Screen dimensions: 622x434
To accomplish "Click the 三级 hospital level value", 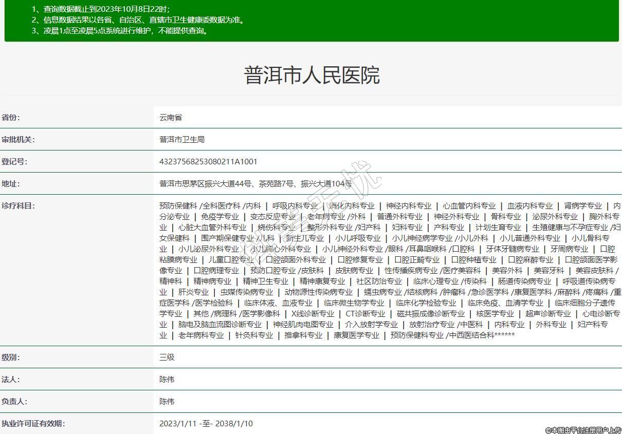I will pyautogui.click(x=167, y=357).
